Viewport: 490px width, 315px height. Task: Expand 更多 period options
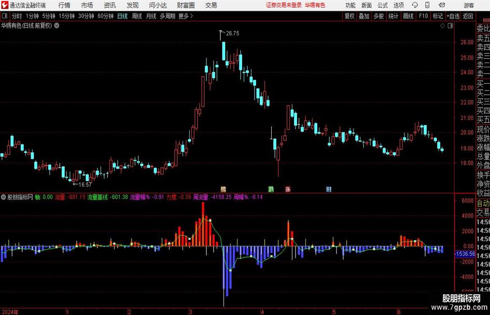click(x=186, y=16)
